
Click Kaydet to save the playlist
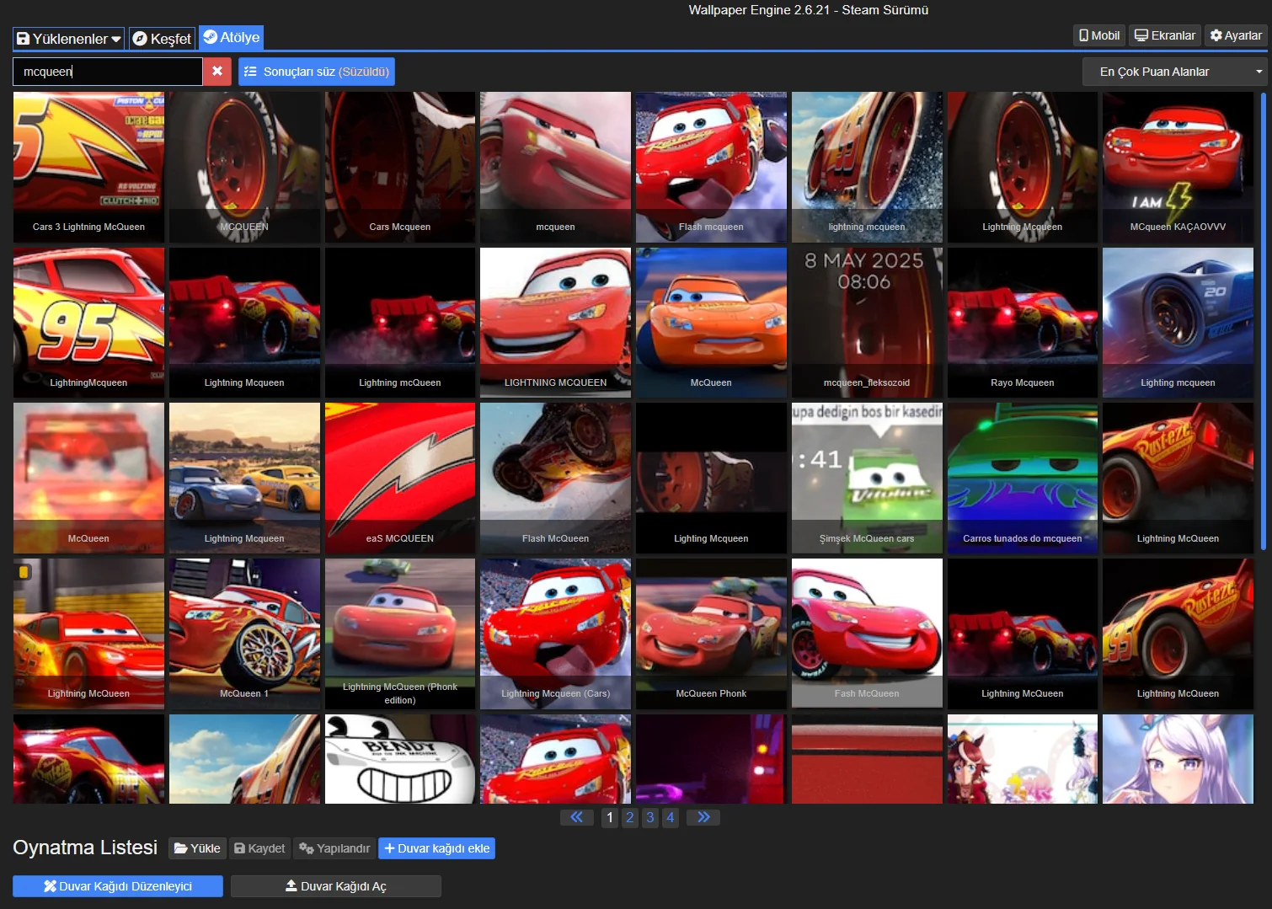click(259, 848)
